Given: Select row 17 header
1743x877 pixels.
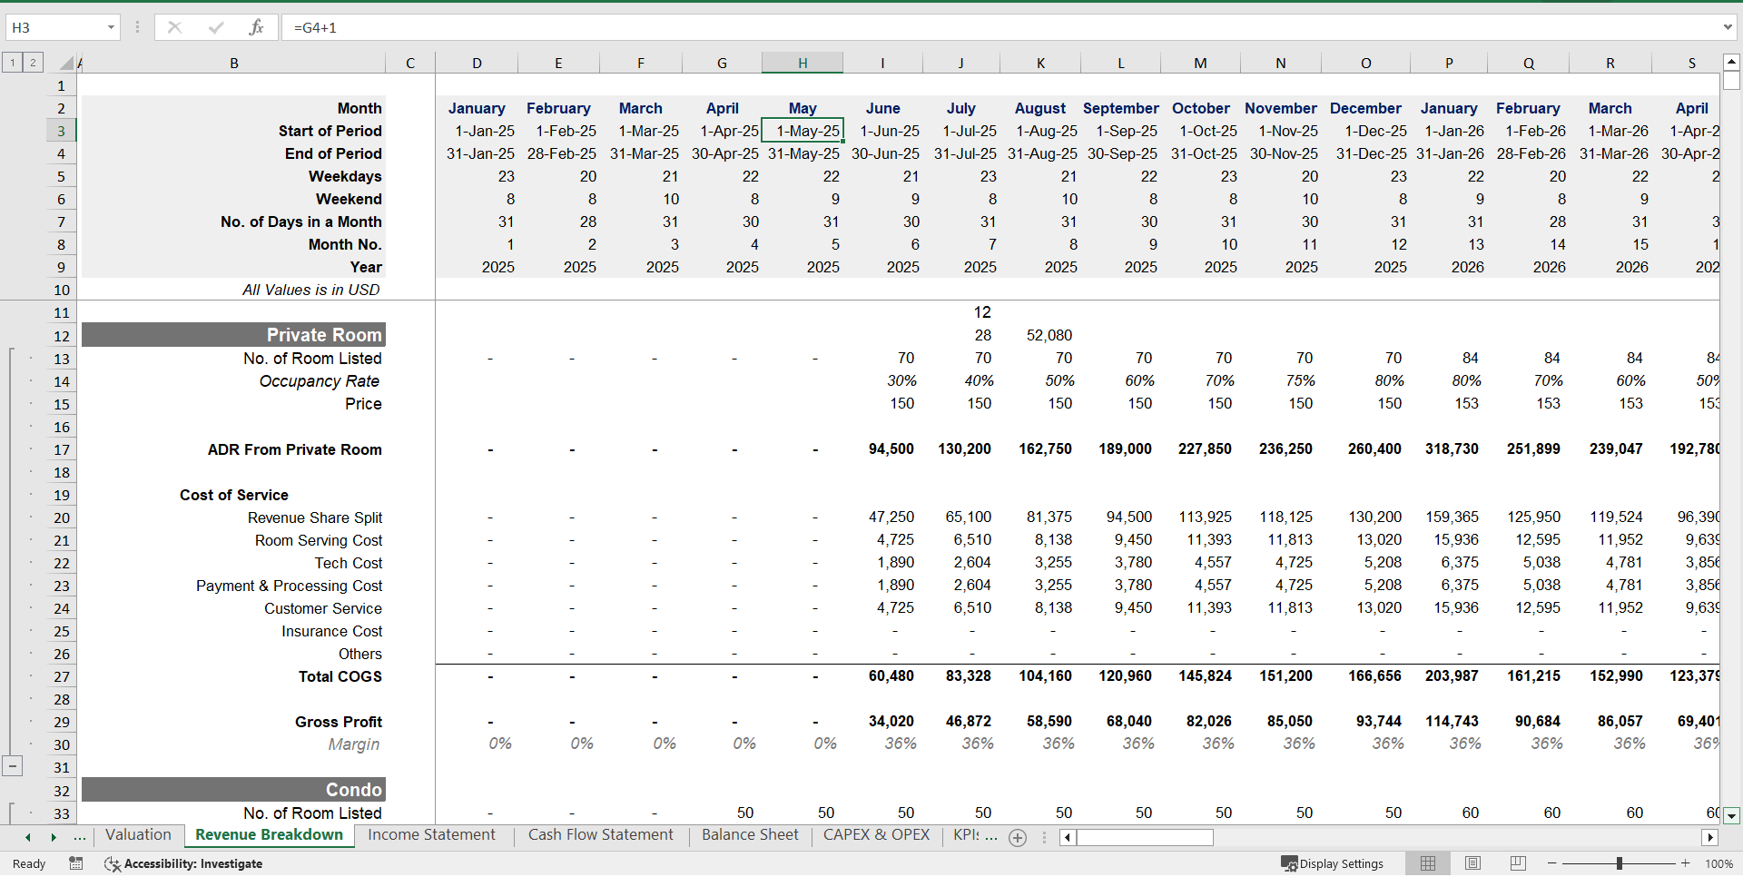Looking at the screenshot, I should coord(61,449).
